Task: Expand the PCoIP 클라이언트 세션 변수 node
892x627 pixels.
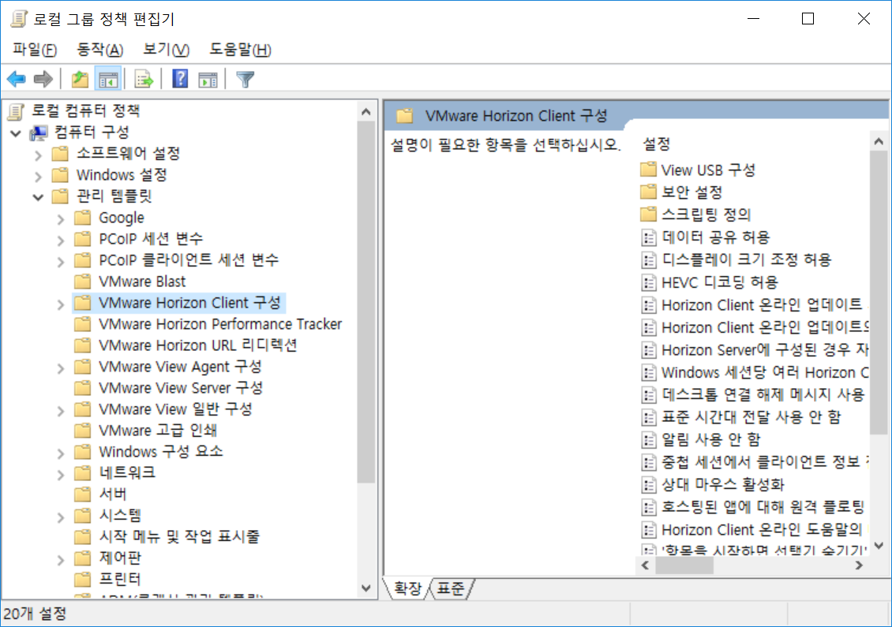Action: [x=61, y=262]
